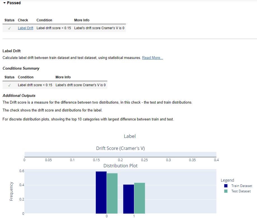Image resolution: width=257 pixels, height=219 pixels.
Task: Toggle Train Dataset series in legend
Action: click(x=242, y=186)
